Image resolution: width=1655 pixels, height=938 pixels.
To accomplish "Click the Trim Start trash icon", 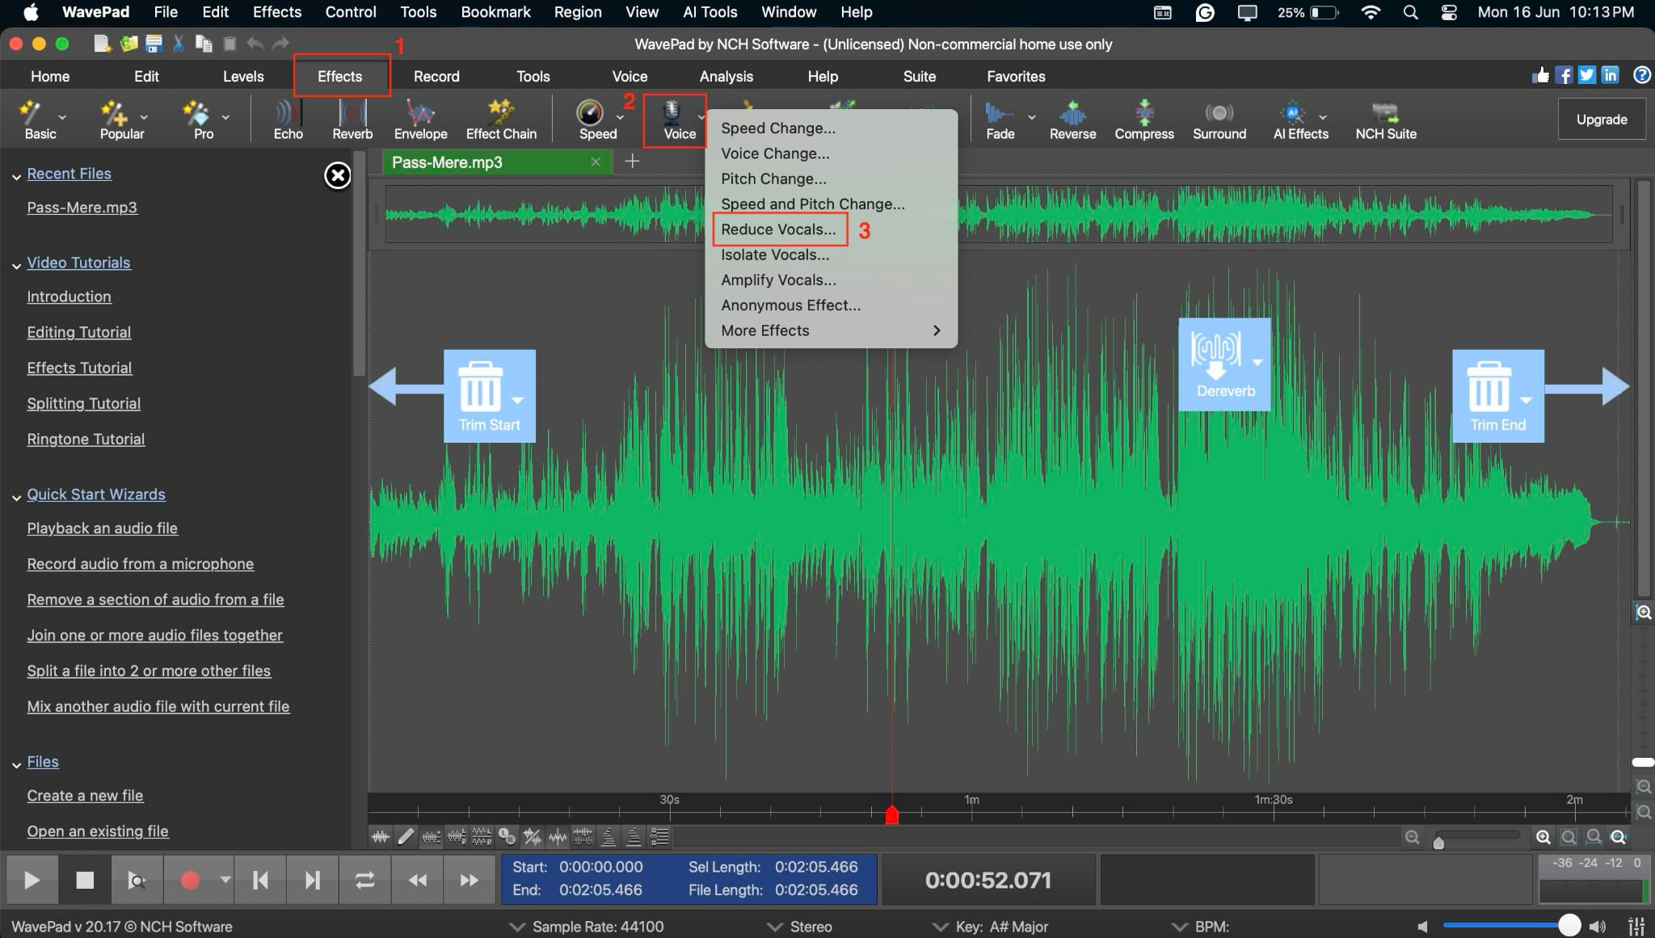I will pyautogui.click(x=481, y=387).
